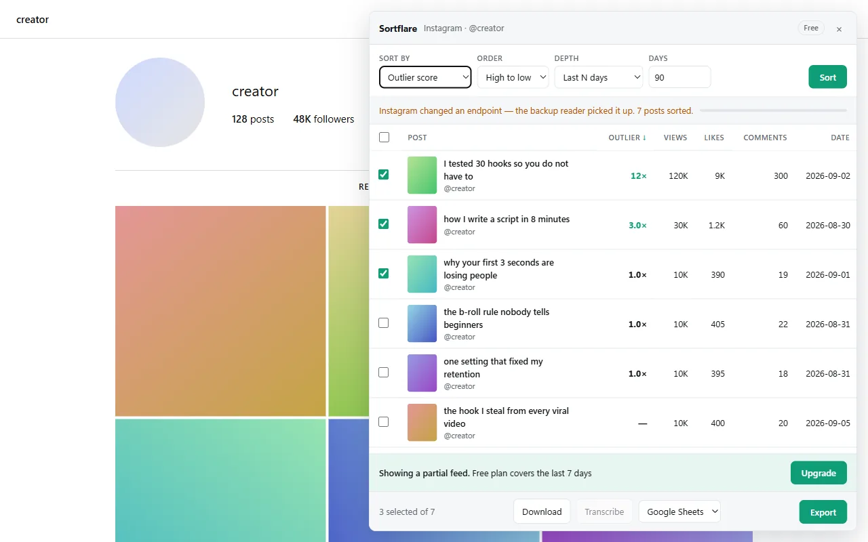Sort by the Comments column header

tap(765, 138)
